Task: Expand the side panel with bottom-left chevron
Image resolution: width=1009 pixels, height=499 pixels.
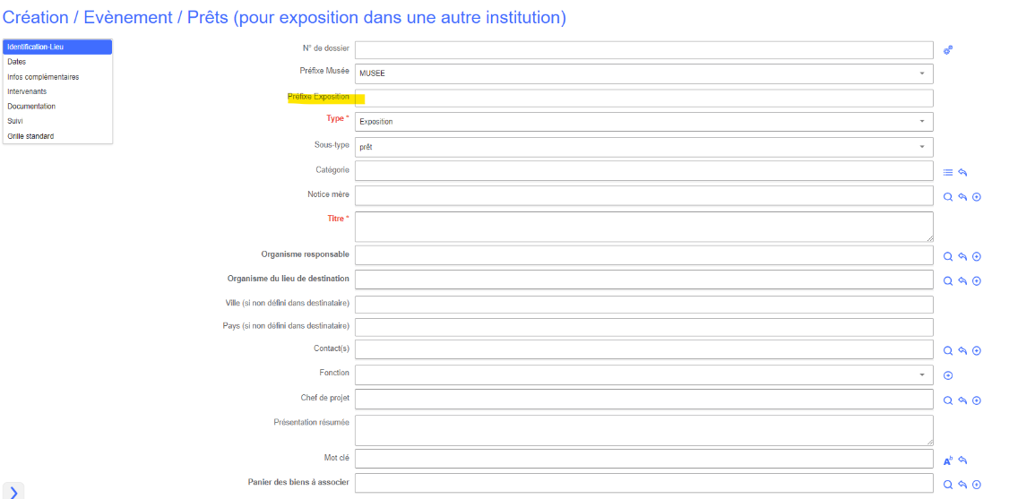Action: pos(13,491)
